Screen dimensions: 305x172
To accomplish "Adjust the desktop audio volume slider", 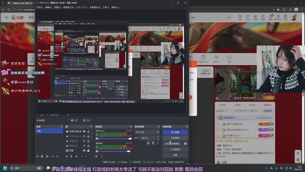I will pos(116,151).
